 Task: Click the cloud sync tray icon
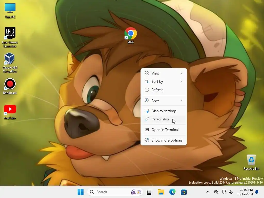[216, 192]
